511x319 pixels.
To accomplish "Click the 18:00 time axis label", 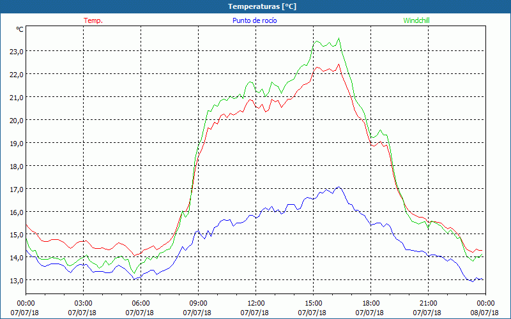I will [371, 304].
